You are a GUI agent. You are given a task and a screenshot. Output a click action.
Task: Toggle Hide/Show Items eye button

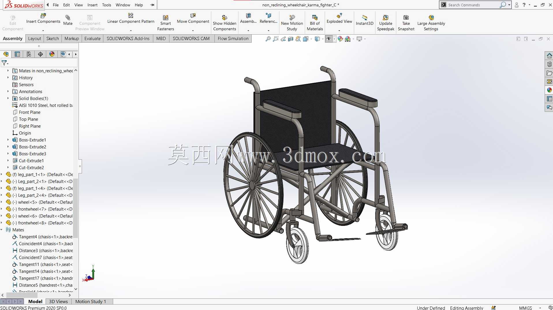(329, 39)
